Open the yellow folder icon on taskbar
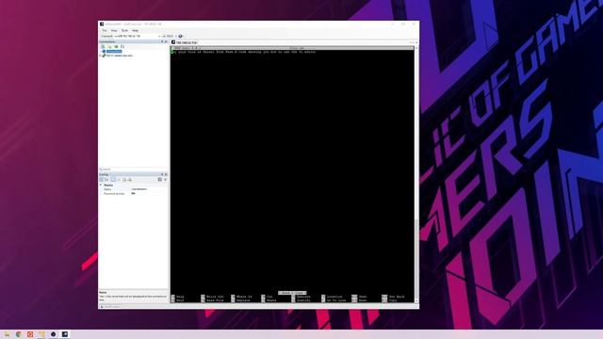Viewport: 603px width, 339px height. (41, 334)
